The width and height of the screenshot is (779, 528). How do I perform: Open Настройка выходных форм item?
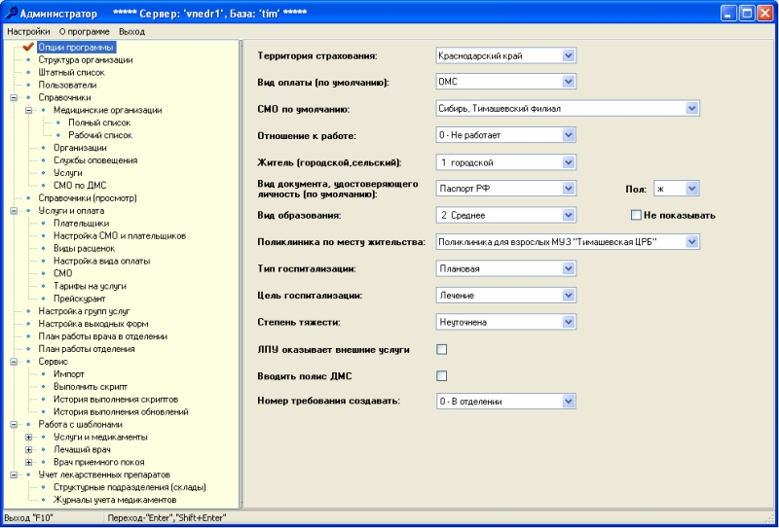point(93,324)
